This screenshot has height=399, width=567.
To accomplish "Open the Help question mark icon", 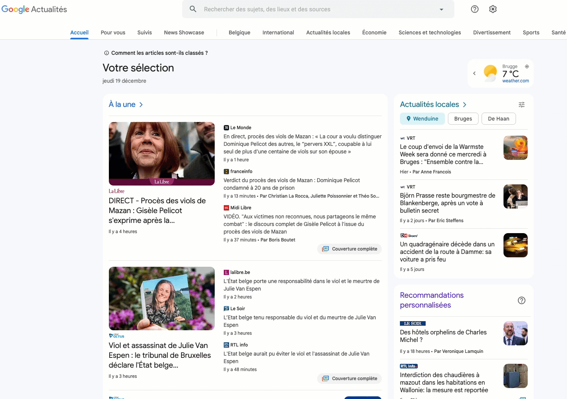I will [475, 9].
